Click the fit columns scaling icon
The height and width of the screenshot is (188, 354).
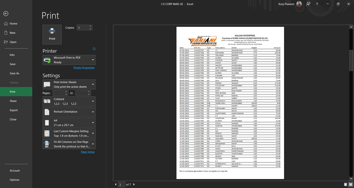coord(47,144)
